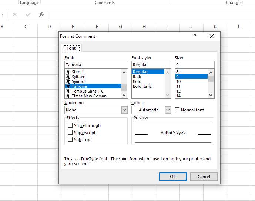
Task: Choose Bold Italic font style
Action: [142, 86]
